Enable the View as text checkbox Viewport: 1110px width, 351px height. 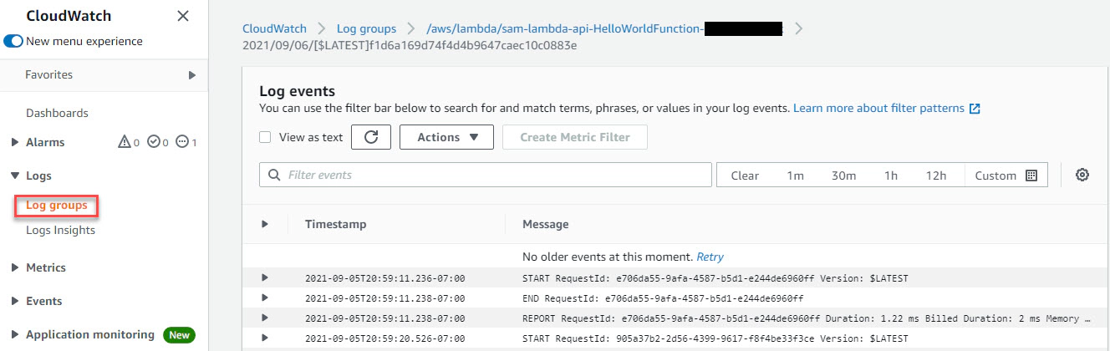tap(265, 137)
